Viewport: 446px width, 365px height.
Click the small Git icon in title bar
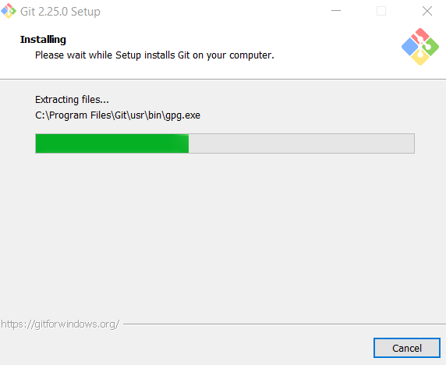9,11
